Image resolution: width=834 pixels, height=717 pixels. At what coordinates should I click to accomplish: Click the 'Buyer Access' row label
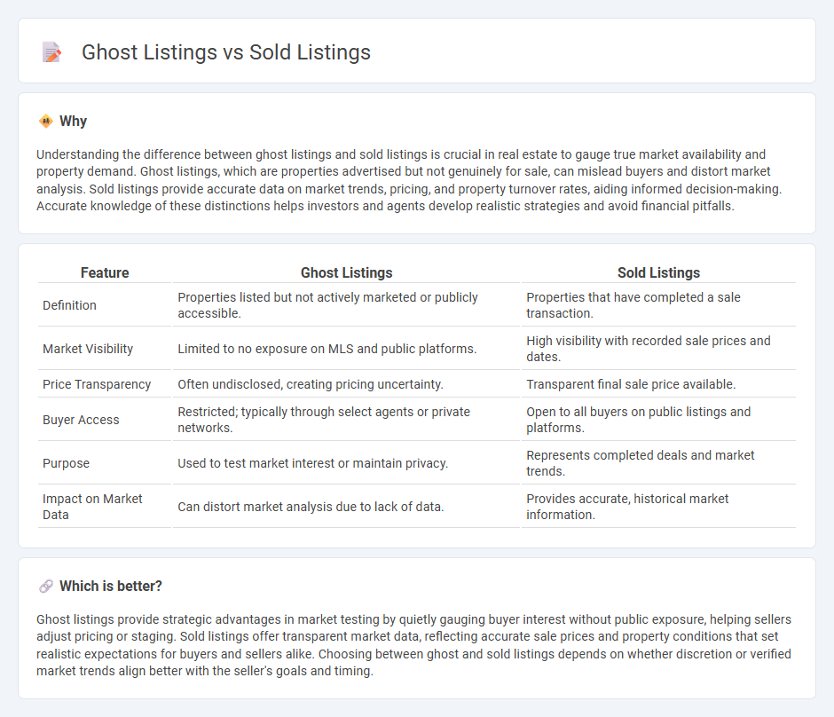(81, 420)
